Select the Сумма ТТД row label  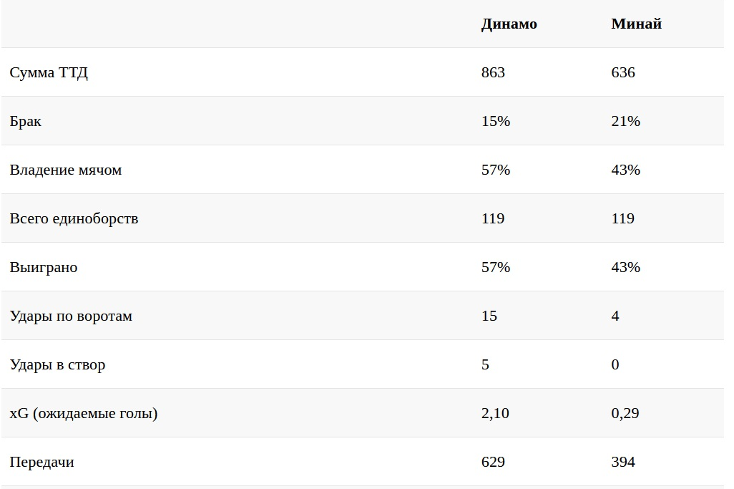click(49, 72)
